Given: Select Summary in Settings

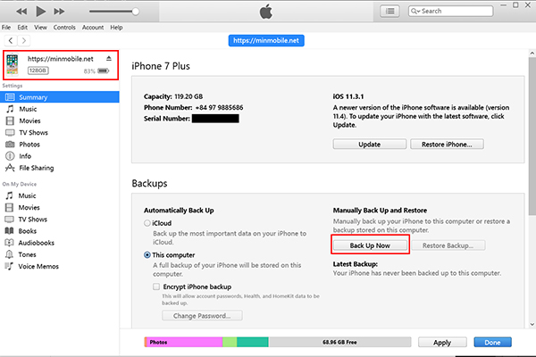Looking at the screenshot, I should pos(60,97).
